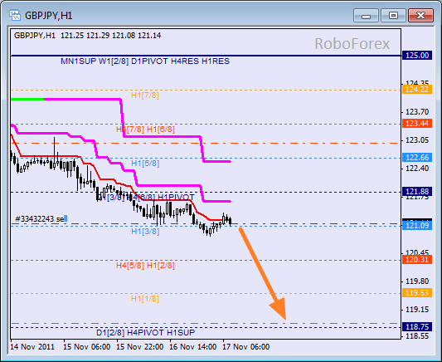
Task: Click the 122.40 price scale value
Action: tap(417, 169)
